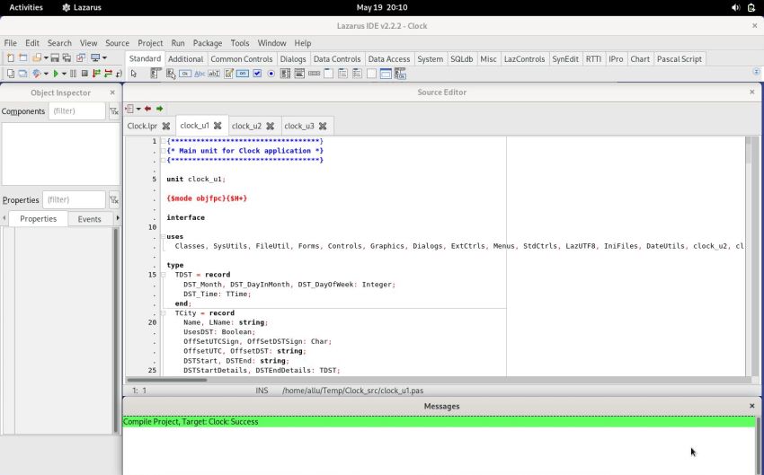The width and height of the screenshot is (764, 475).
Task: Jump back with the red arrow
Action: [147, 109]
